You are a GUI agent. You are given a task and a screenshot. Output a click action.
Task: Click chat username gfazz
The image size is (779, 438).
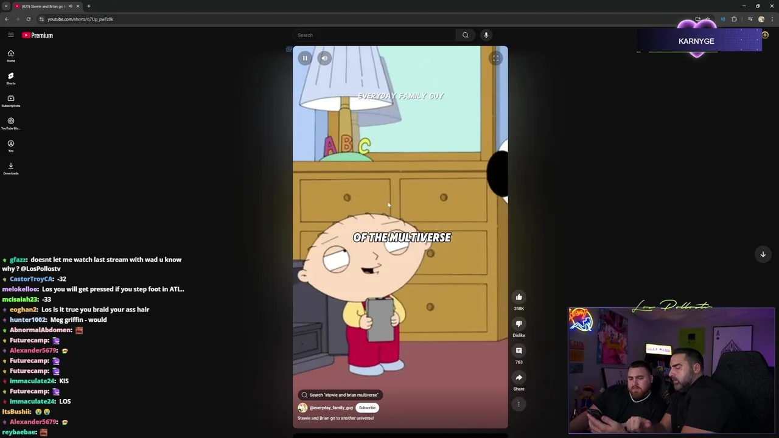[x=18, y=260]
